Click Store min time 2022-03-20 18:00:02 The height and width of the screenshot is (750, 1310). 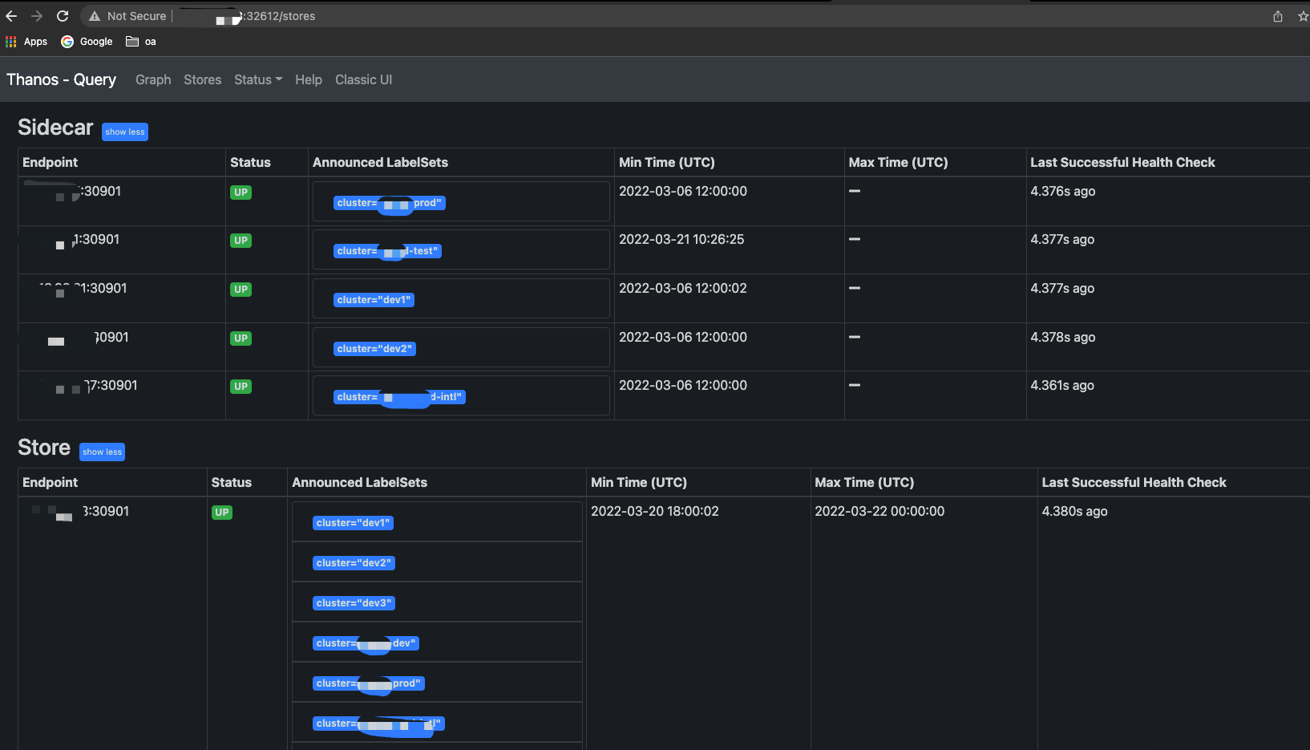click(655, 511)
